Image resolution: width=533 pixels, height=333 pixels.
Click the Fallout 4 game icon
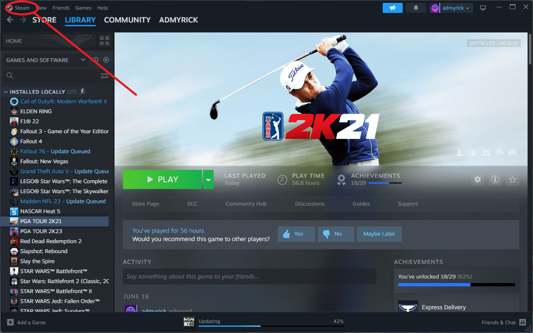[14, 142]
